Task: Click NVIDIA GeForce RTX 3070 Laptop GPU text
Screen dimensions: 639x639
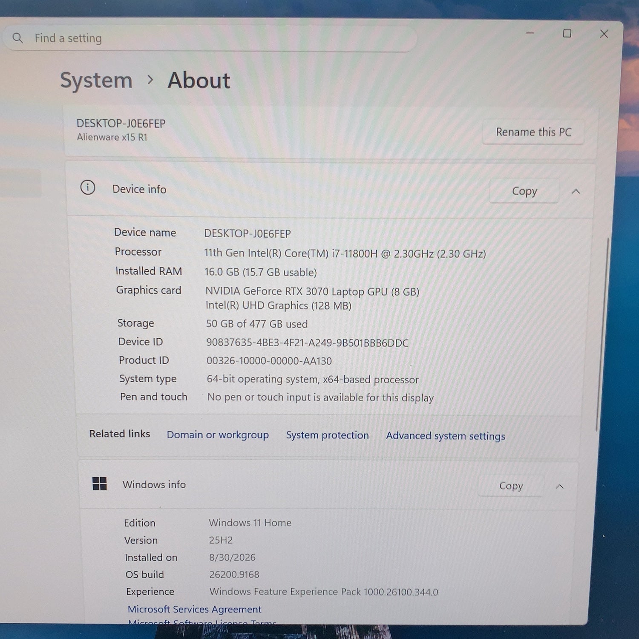Action: (x=312, y=291)
